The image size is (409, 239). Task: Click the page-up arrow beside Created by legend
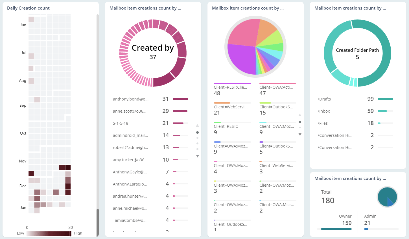(197, 126)
